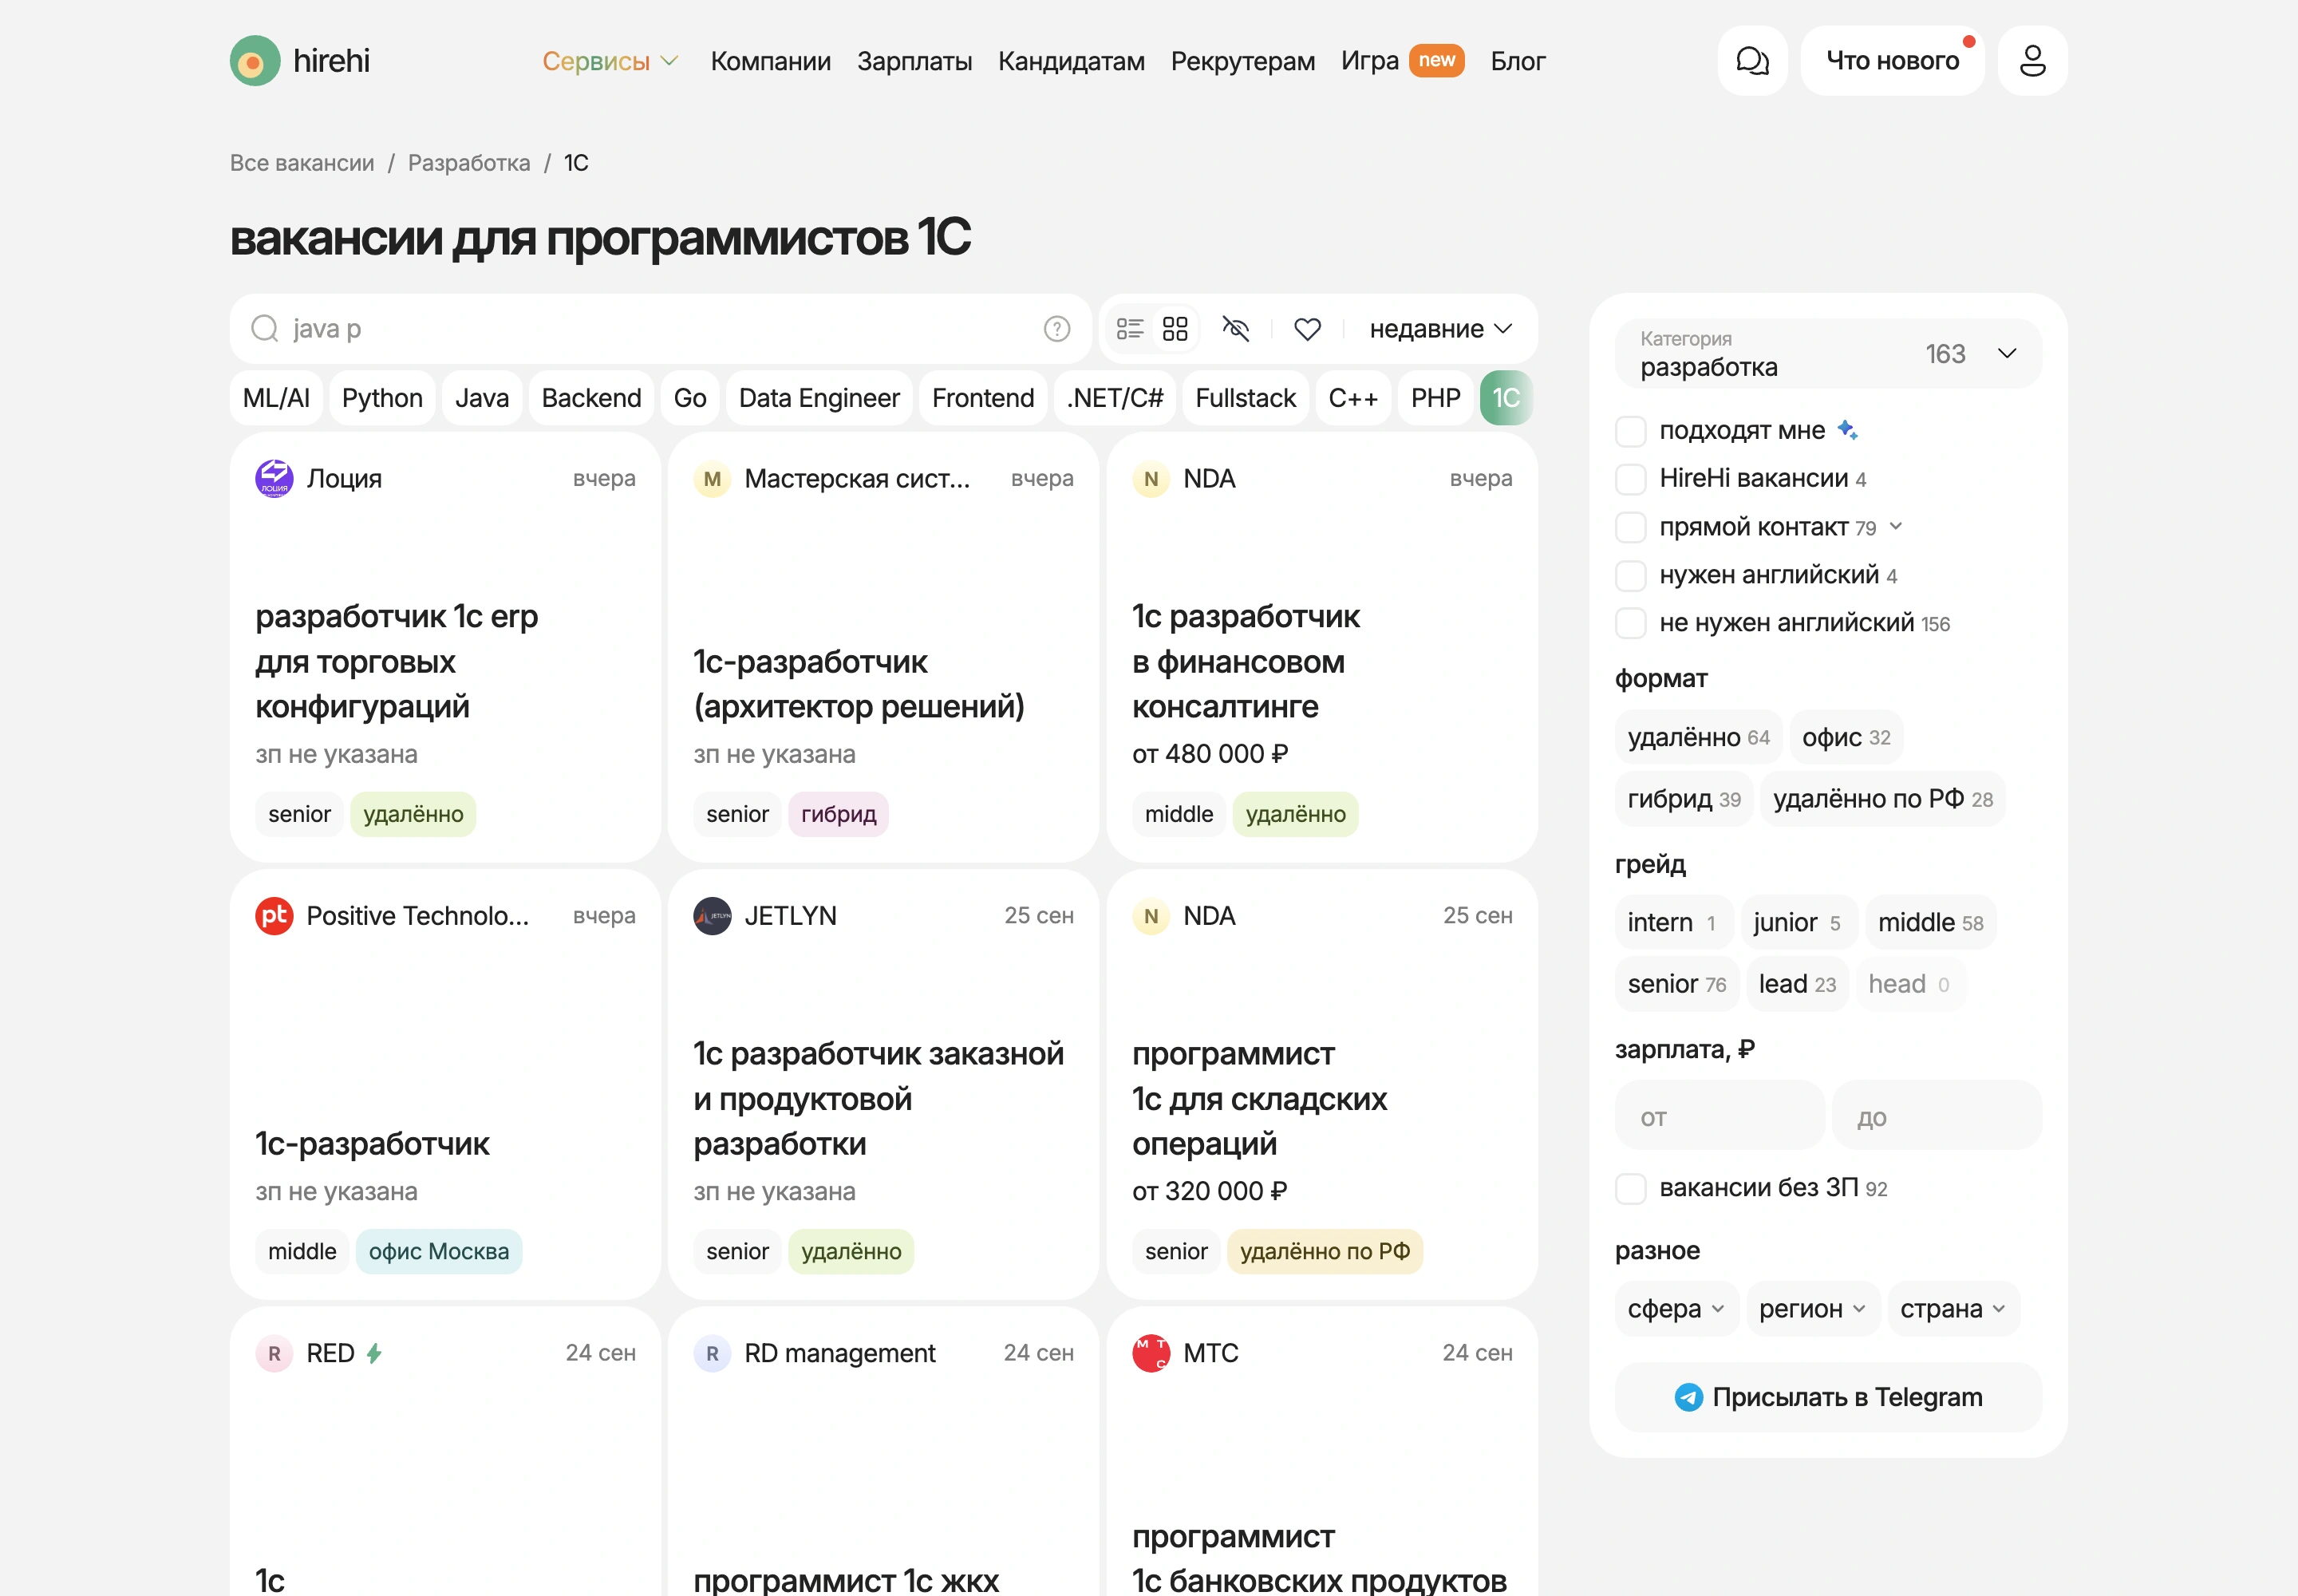Check the HireHi вакансии filter
The image size is (2298, 1596).
[1630, 479]
